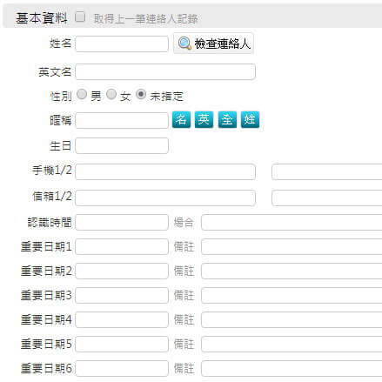Click the teal 姓 nickname button

point(250,119)
